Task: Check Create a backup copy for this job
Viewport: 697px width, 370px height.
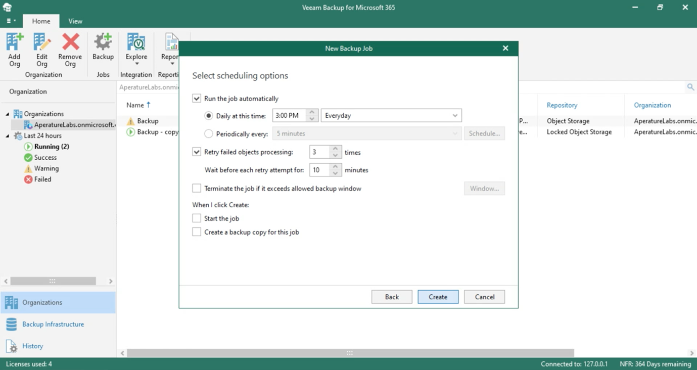Action: (197, 232)
